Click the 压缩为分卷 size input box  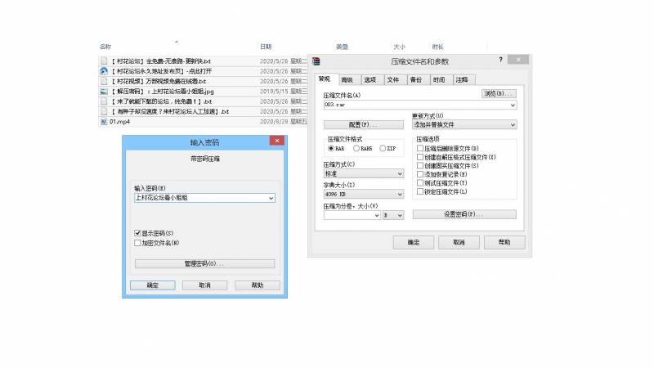click(x=352, y=215)
